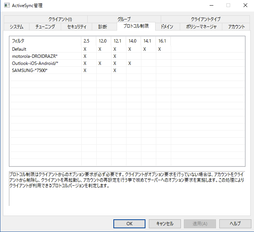Click the フィルタ column header

click(x=45, y=41)
